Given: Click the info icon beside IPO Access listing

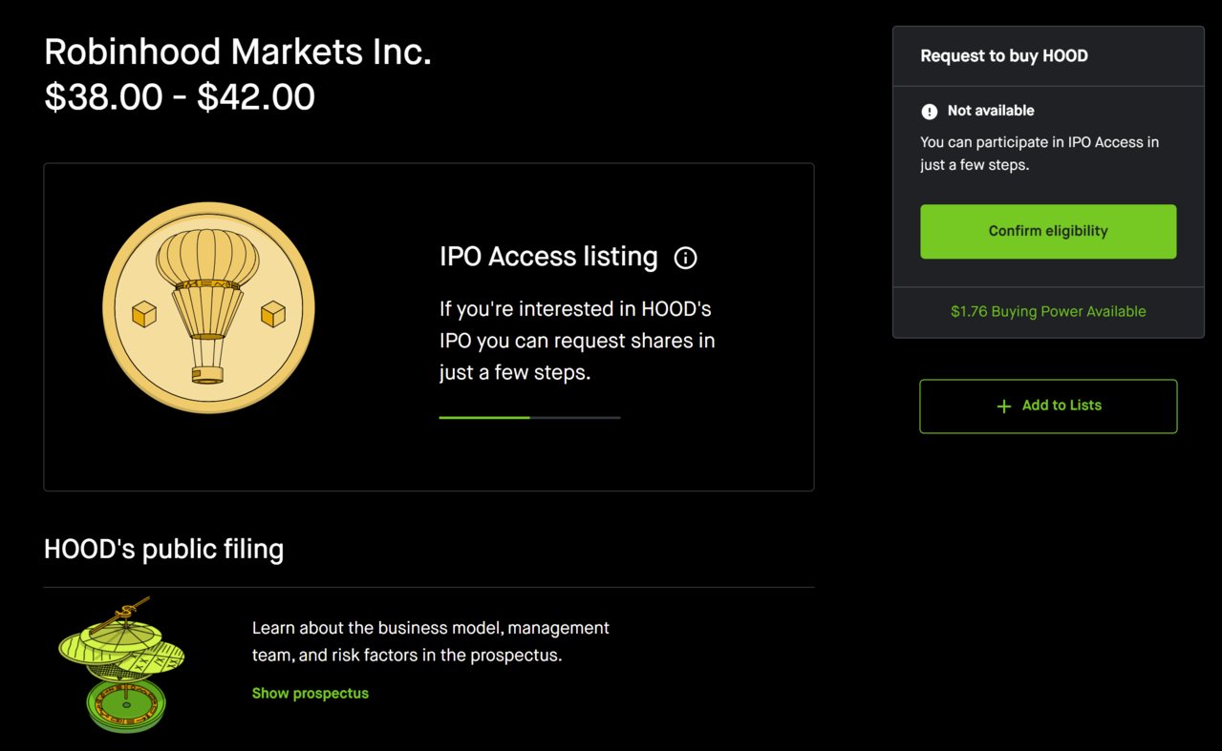Looking at the screenshot, I should click(x=685, y=258).
